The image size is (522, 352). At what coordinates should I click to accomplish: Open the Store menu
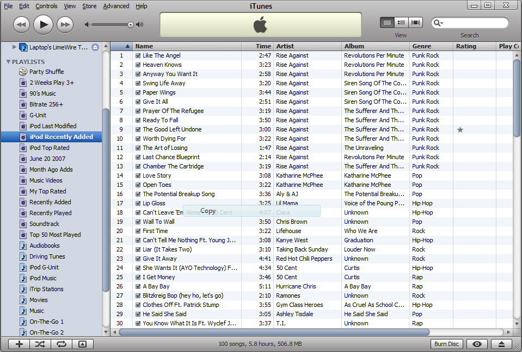(89, 6)
